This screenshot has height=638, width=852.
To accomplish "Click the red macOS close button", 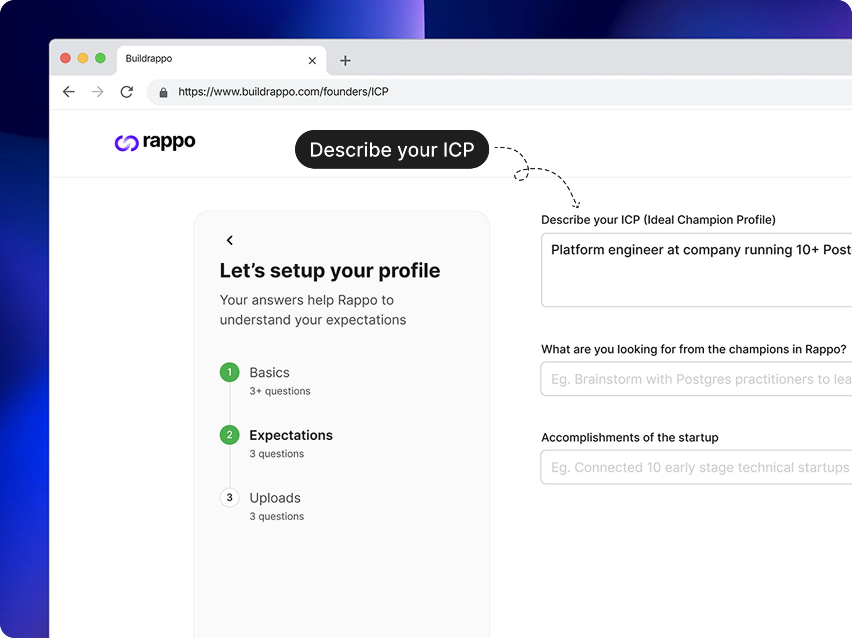I will [65, 58].
